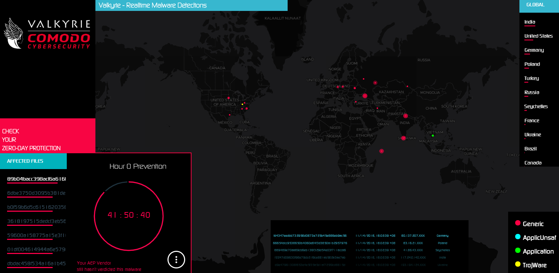
Task: Click the Hour 0 Prevention heading
Action: (x=138, y=166)
